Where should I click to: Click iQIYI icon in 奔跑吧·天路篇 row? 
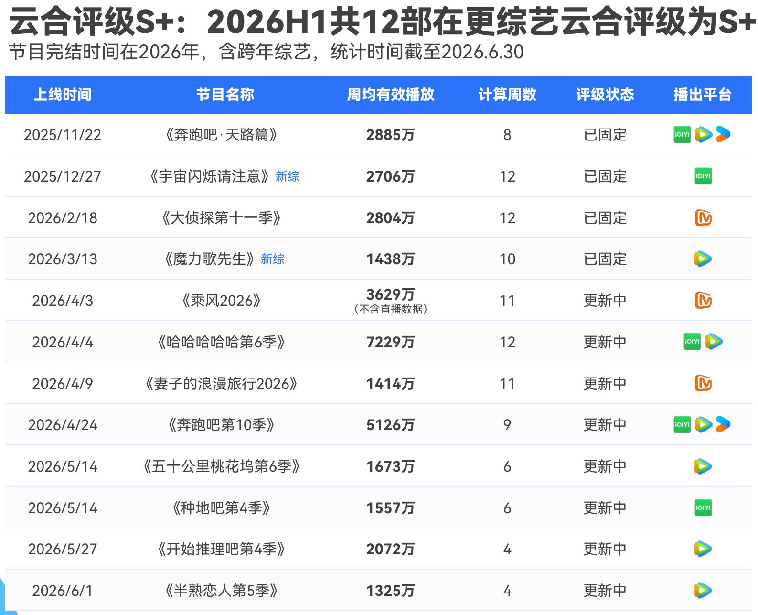682,135
